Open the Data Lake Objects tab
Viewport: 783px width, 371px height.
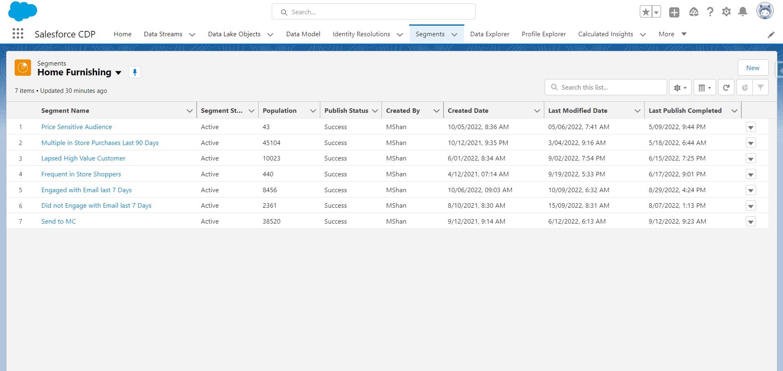[234, 34]
